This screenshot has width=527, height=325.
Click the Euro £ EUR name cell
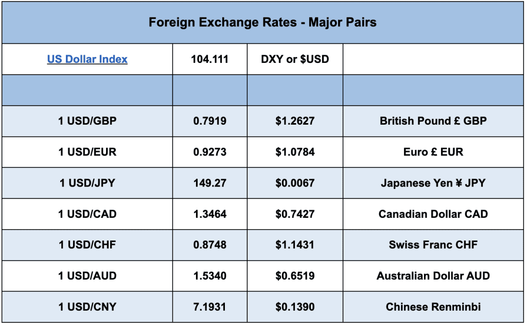[x=433, y=152]
